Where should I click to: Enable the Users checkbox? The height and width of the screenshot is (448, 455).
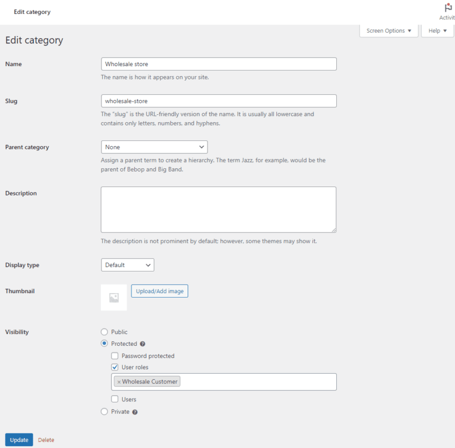point(114,399)
